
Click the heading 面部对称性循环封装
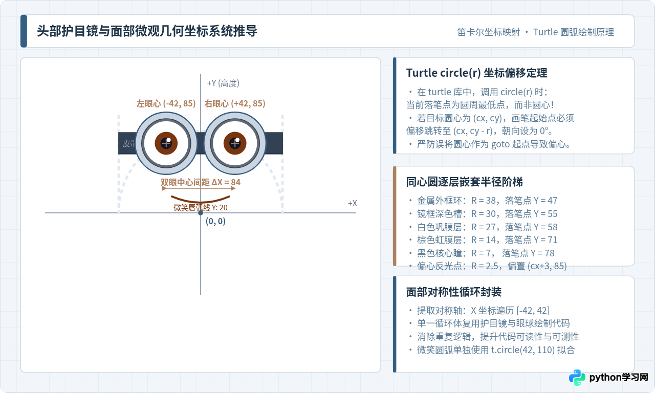point(453,292)
